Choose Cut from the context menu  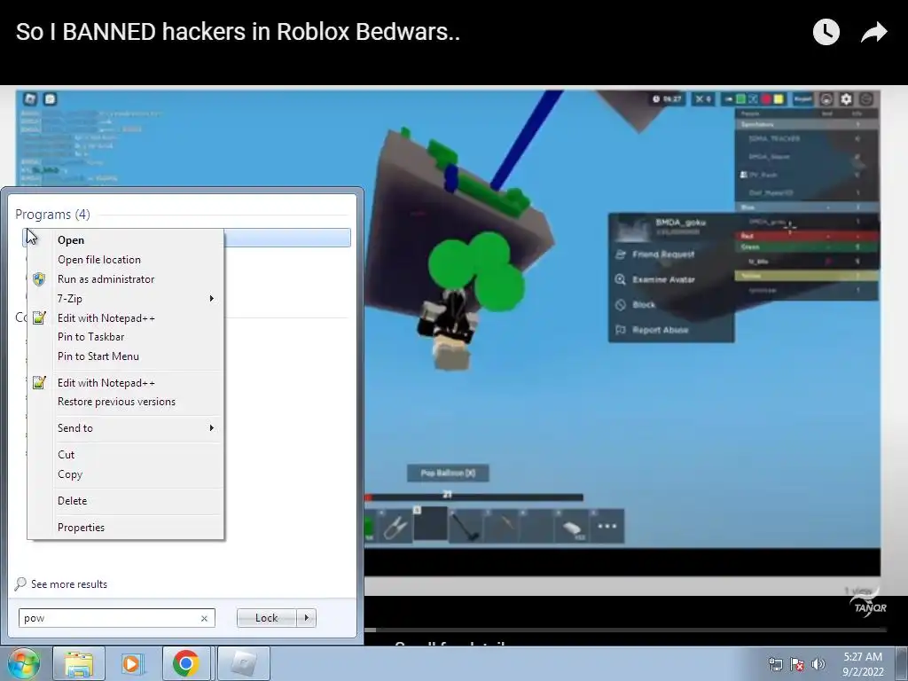click(125, 455)
